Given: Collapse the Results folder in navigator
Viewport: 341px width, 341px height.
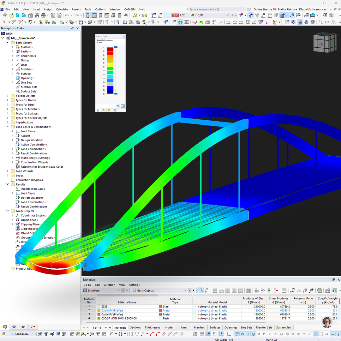Looking at the screenshot, I should (x=7, y=184).
